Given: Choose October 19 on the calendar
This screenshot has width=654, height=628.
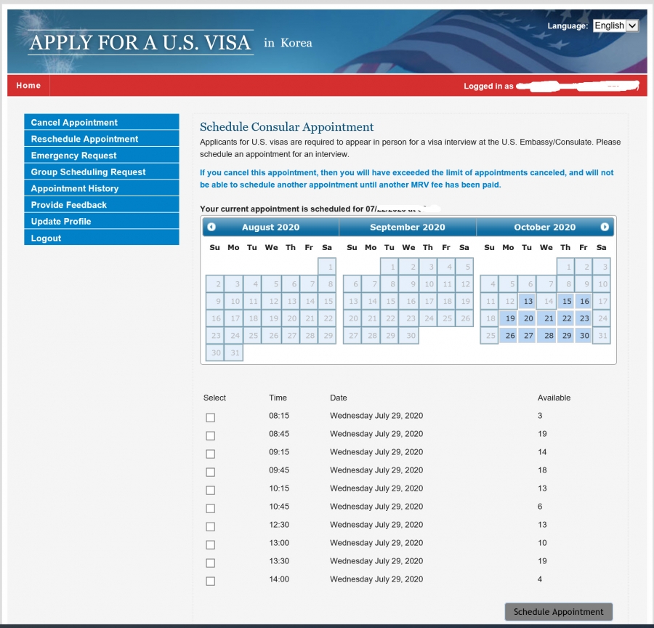Looking at the screenshot, I should click(x=509, y=318).
